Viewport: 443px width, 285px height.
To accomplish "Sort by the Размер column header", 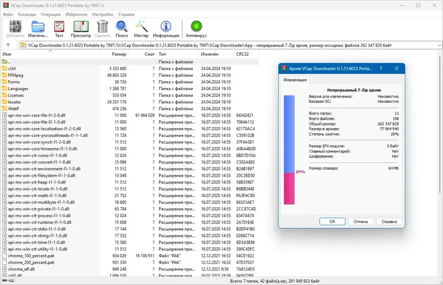I will (x=114, y=54).
